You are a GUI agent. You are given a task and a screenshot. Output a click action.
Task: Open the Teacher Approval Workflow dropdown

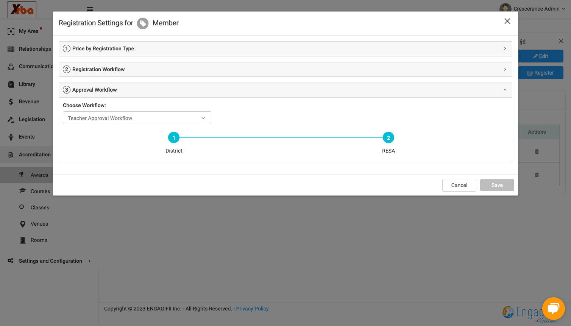tap(137, 118)
